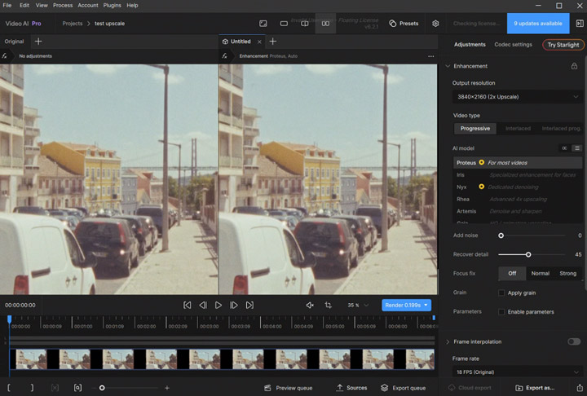Image resolution: width=587 pixels, height=396 pixels.
Task: Click the share icon next to Export as
Action: point(580,388)
